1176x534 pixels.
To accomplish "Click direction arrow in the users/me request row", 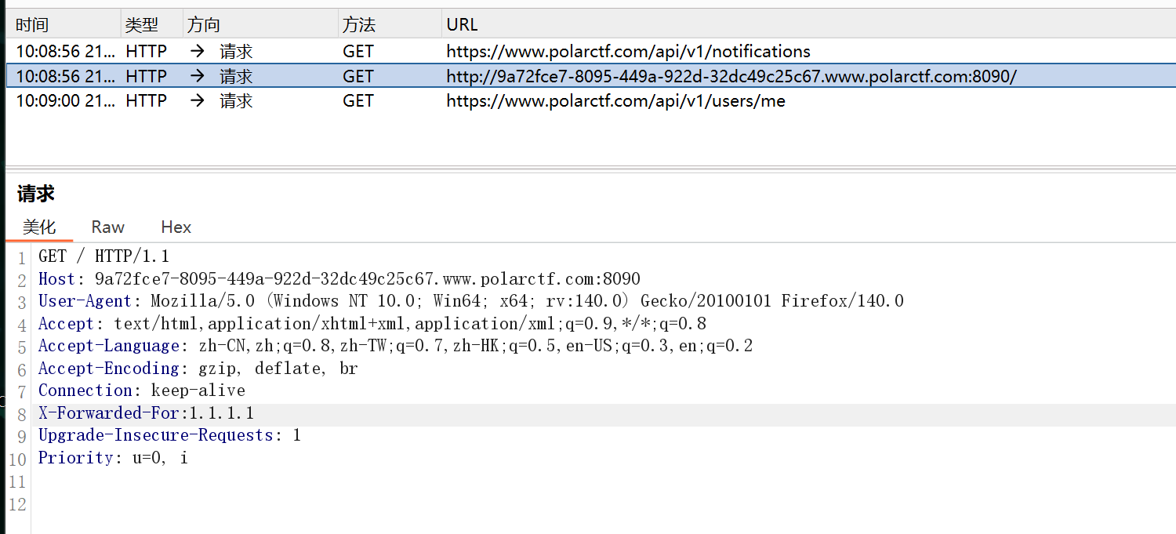I will click(x=198, y=100).
